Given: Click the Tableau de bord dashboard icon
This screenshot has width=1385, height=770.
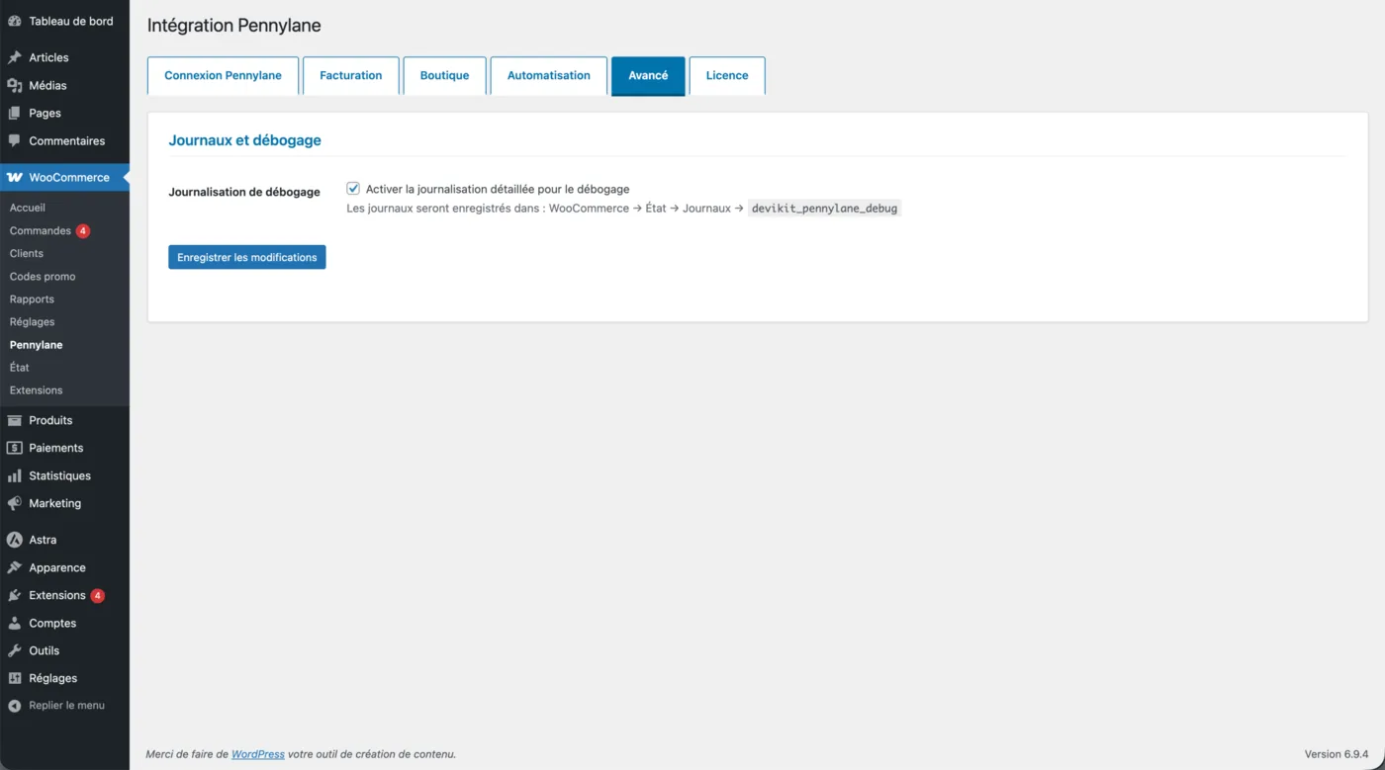Looking at the screenshot, I should [x=14, y=21].
